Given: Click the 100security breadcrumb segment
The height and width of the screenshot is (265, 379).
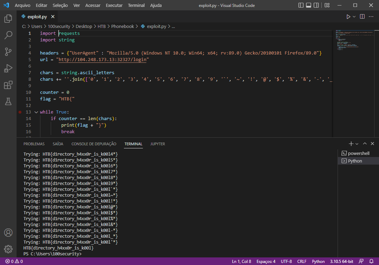Looking at the screenshot, I should click(59, 26).
